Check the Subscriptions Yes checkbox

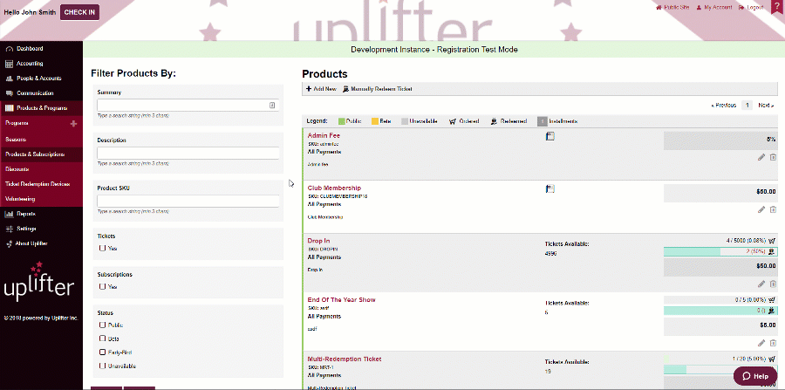[103, 286]
